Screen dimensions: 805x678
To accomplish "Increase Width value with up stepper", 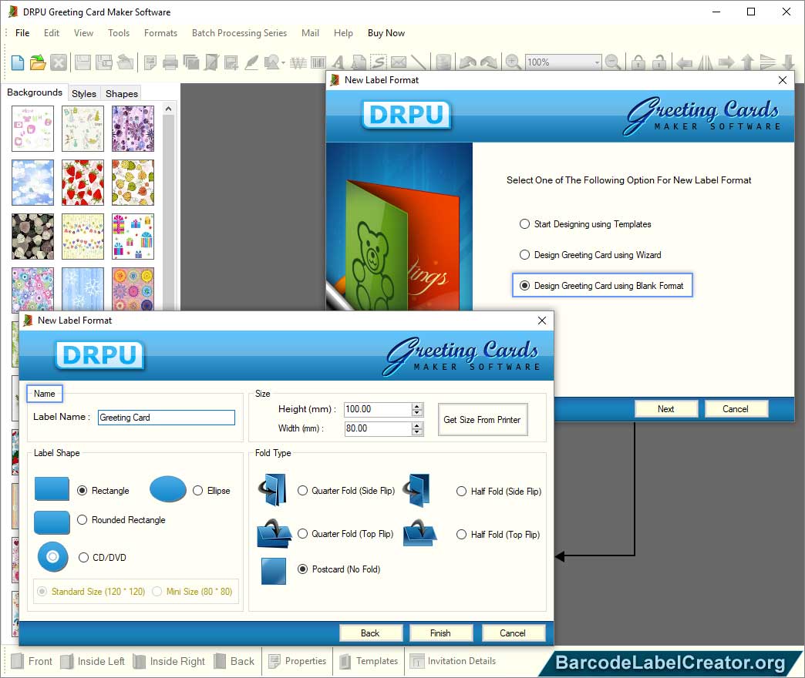I will 417,425.
